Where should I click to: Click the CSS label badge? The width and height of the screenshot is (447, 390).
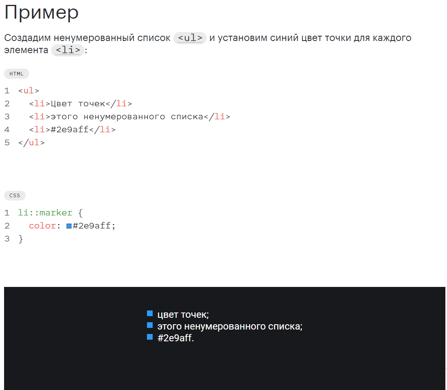15,196
